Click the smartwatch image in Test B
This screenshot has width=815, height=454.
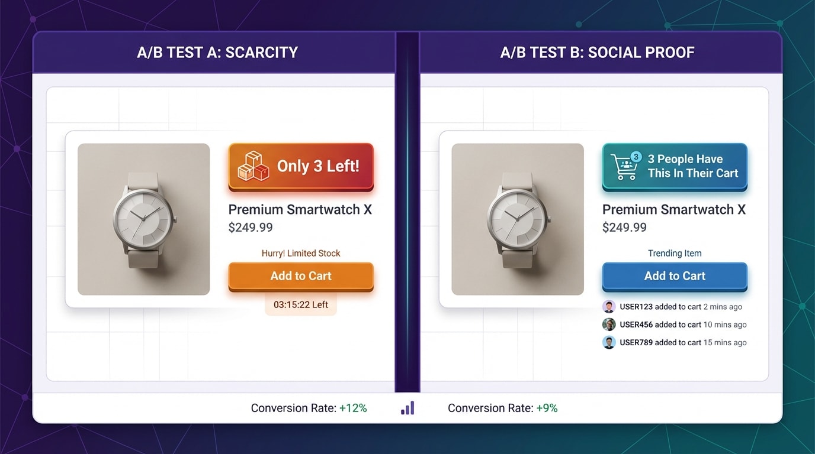tap(517, 219)
